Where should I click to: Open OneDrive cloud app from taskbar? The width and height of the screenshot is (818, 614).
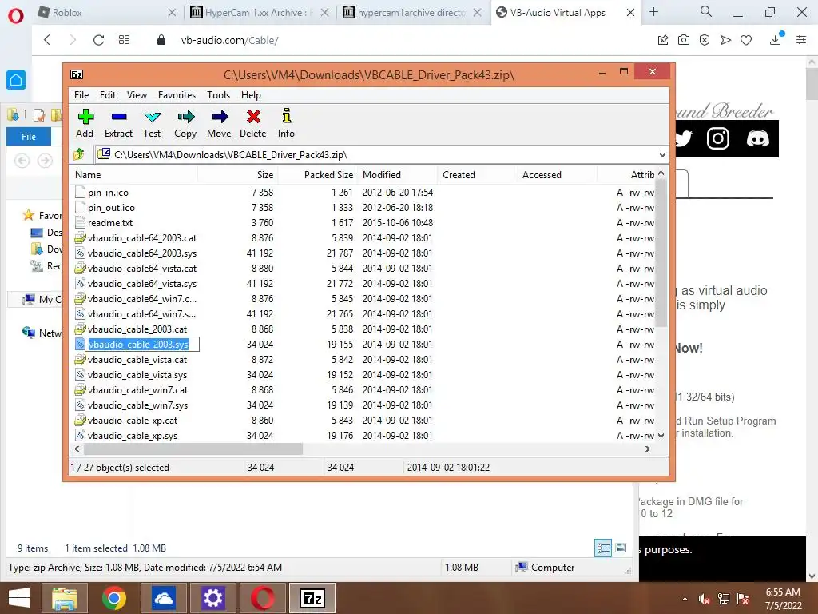click(x=163, y=598)
